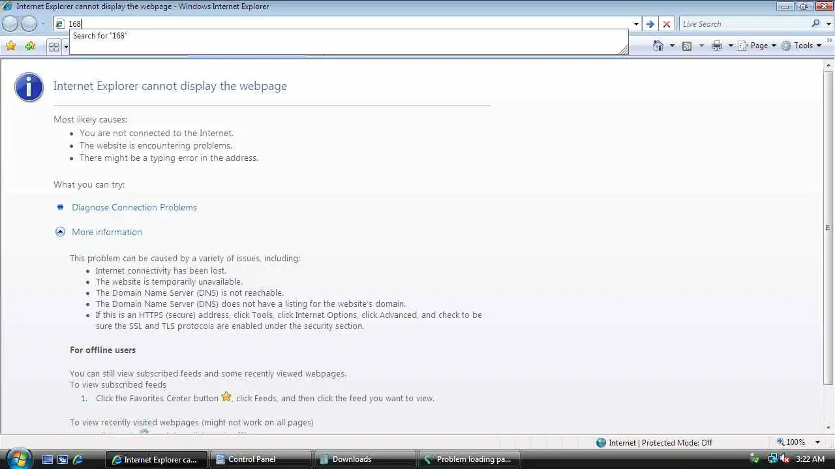Click 'Internet | Protected Mode: Off' status text
835x469 pixels.
click(660, 442)
